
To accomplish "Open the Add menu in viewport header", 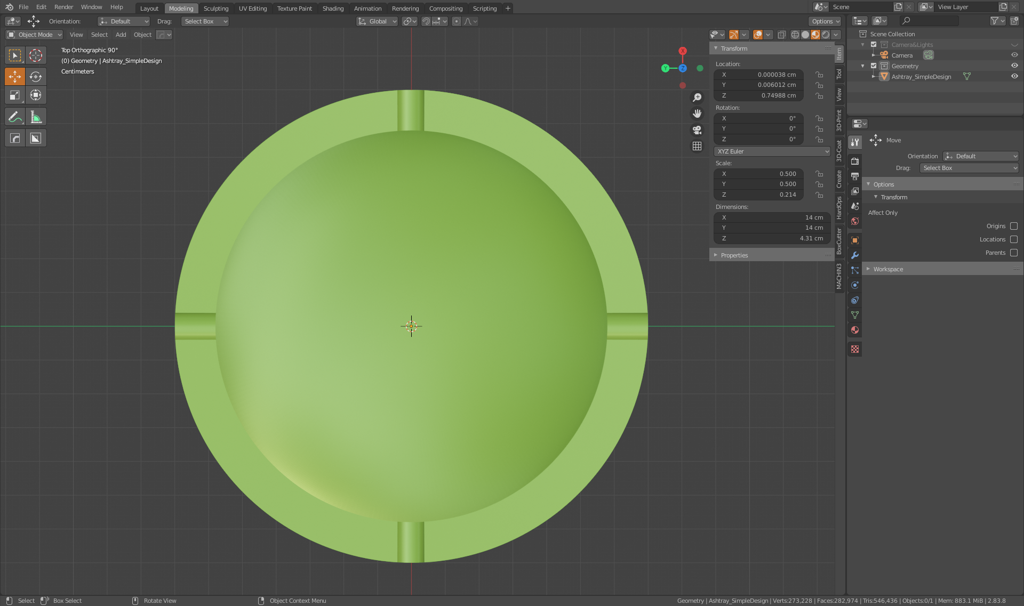I will pyautogui.click(x=121, y=35).
